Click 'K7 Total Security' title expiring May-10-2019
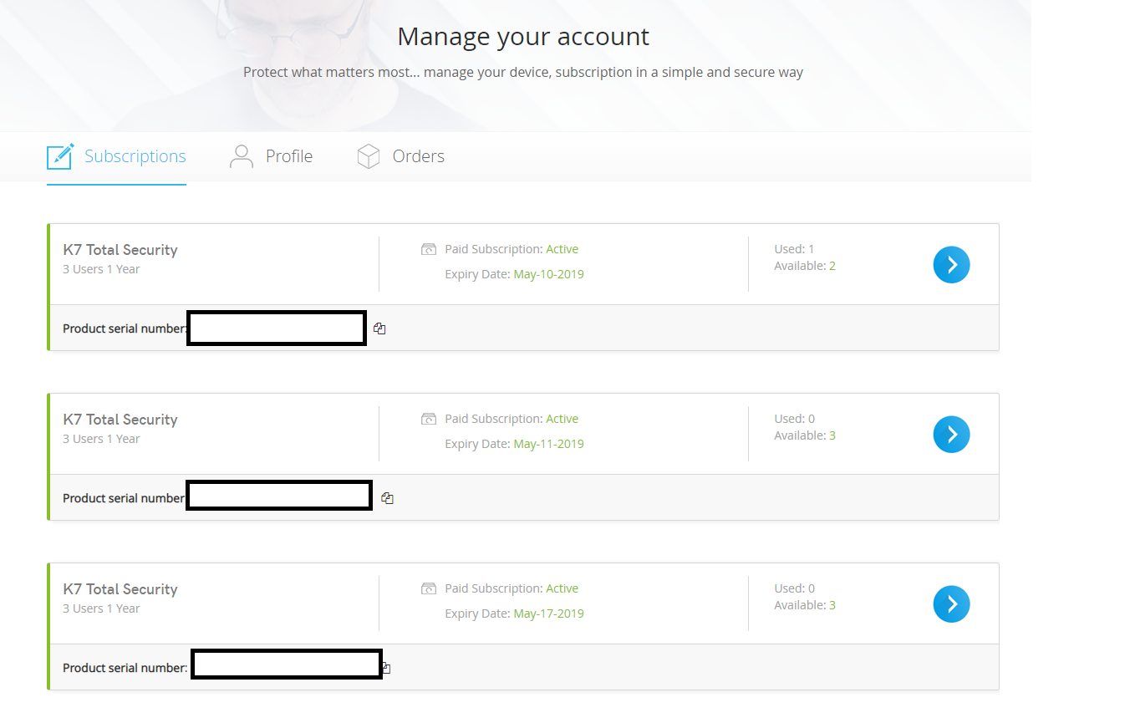This screenshot has width=1130, height=723. click(x=120, y=250)
